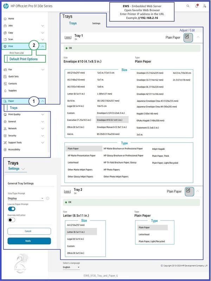Open Trays under Paper menu

pyautogui.click(x=14, y=108)
